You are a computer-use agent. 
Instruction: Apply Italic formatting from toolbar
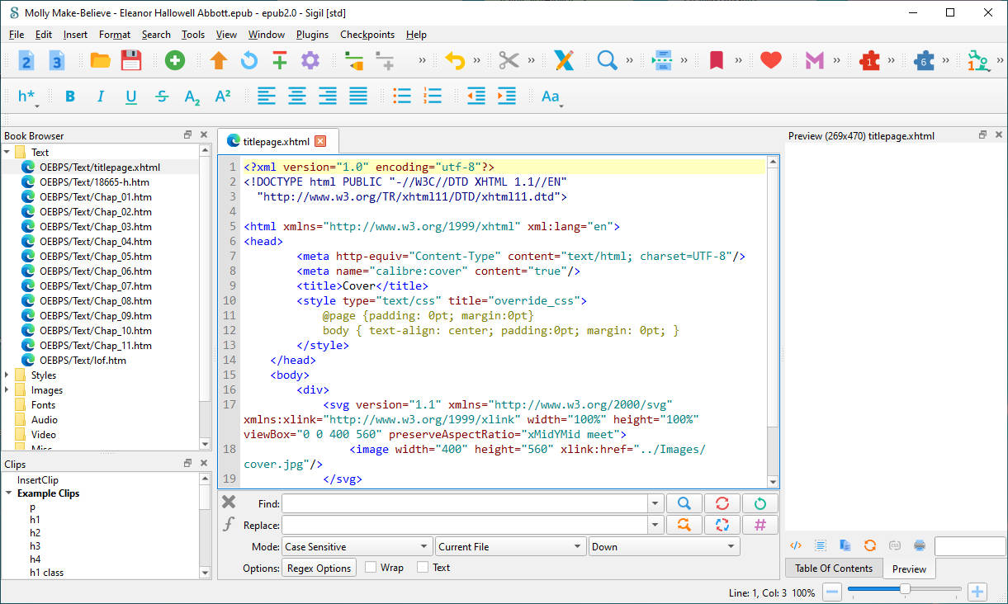click(101, 97)
